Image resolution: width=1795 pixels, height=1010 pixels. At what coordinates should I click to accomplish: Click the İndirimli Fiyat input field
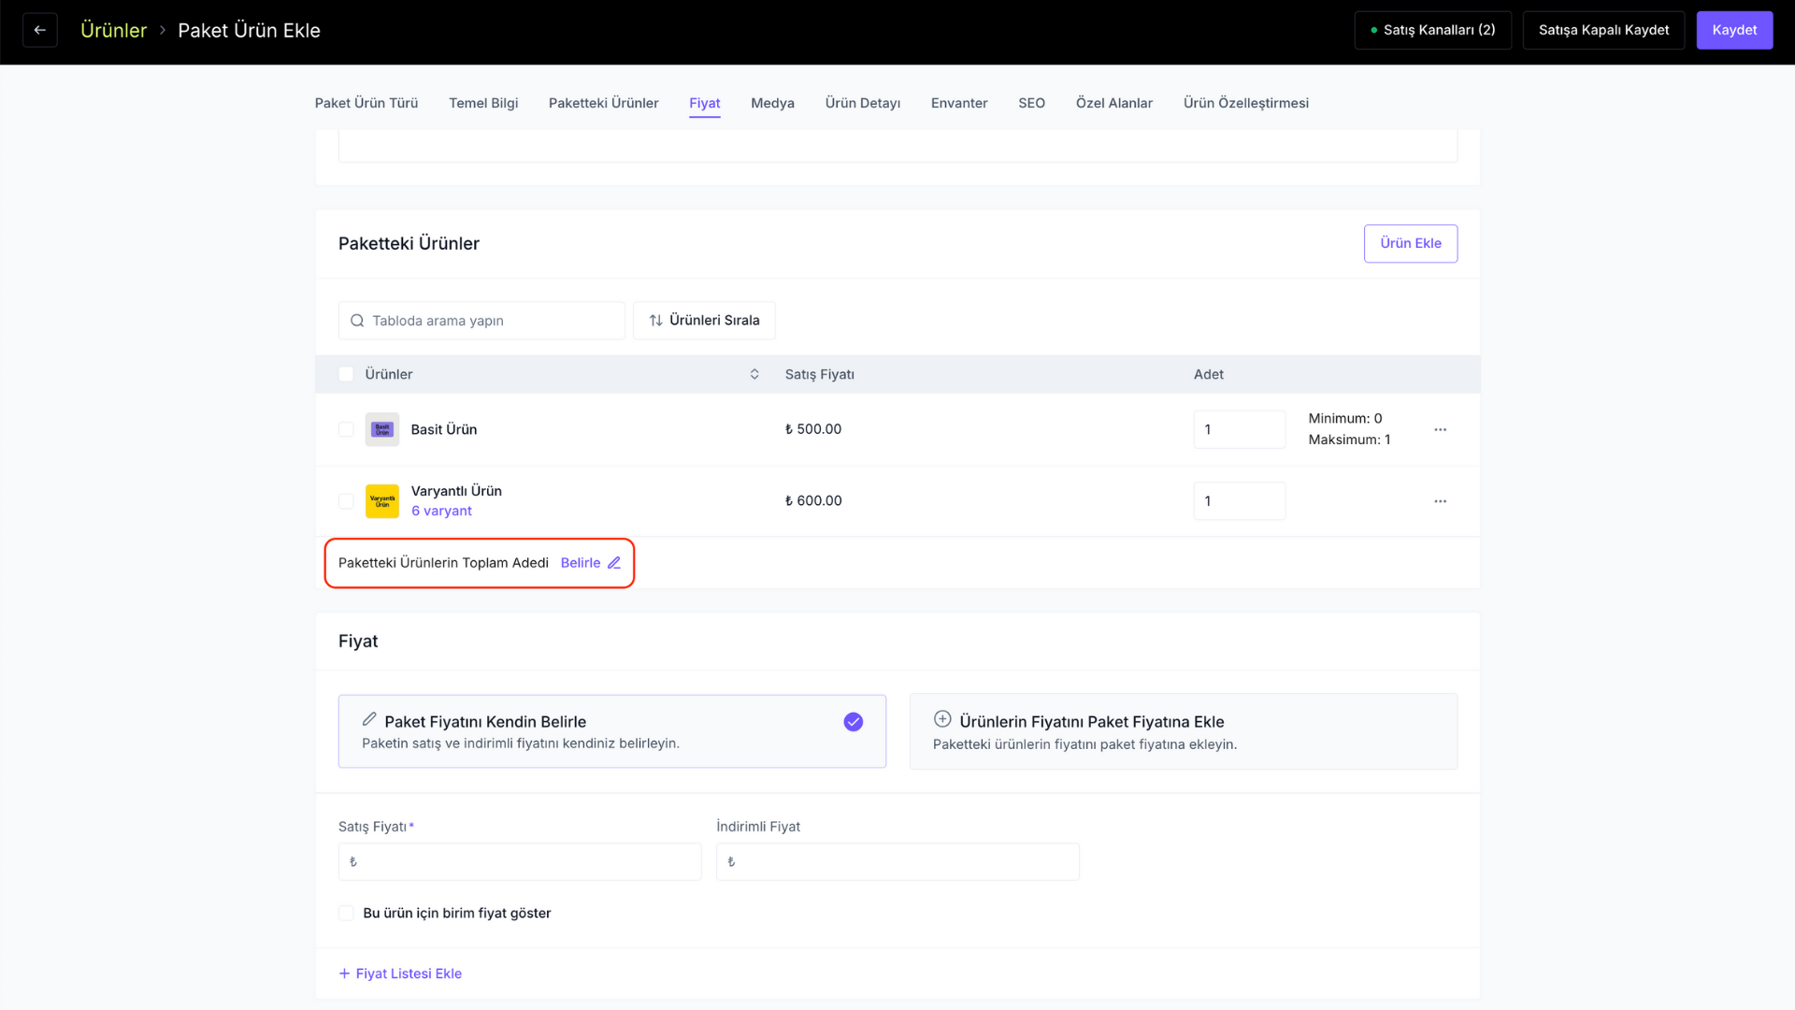point(897,861)
